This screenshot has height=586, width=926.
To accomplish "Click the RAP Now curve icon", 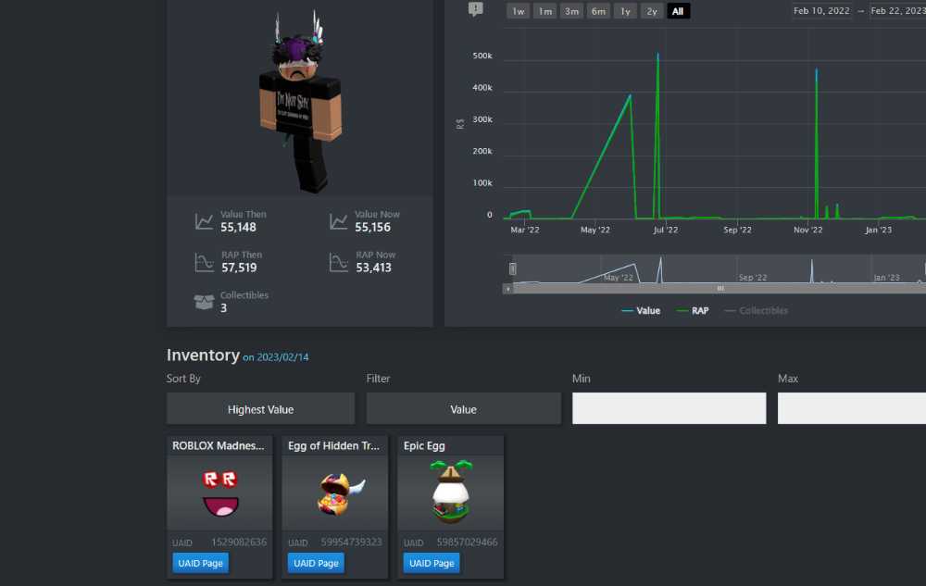I will [339, 262].
